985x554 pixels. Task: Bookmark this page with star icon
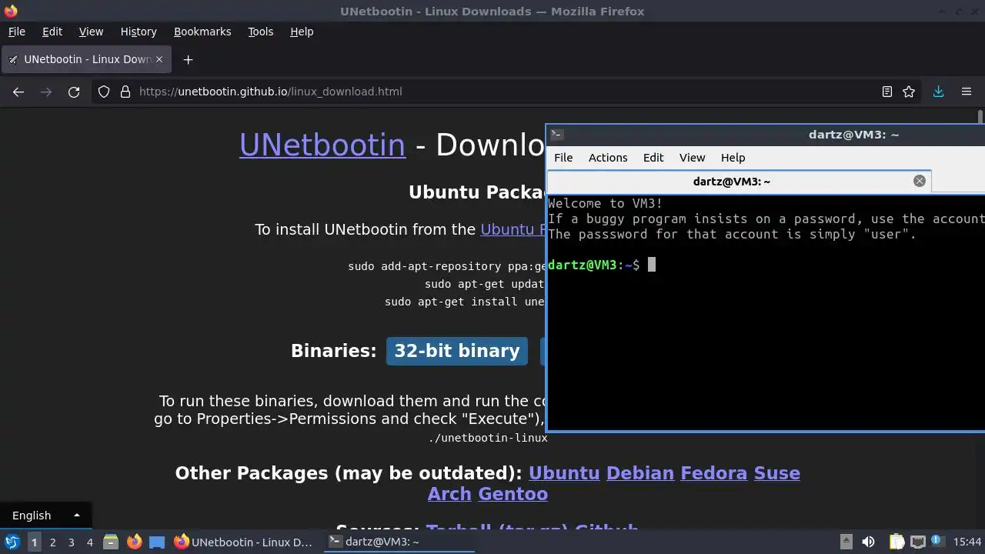909,92
